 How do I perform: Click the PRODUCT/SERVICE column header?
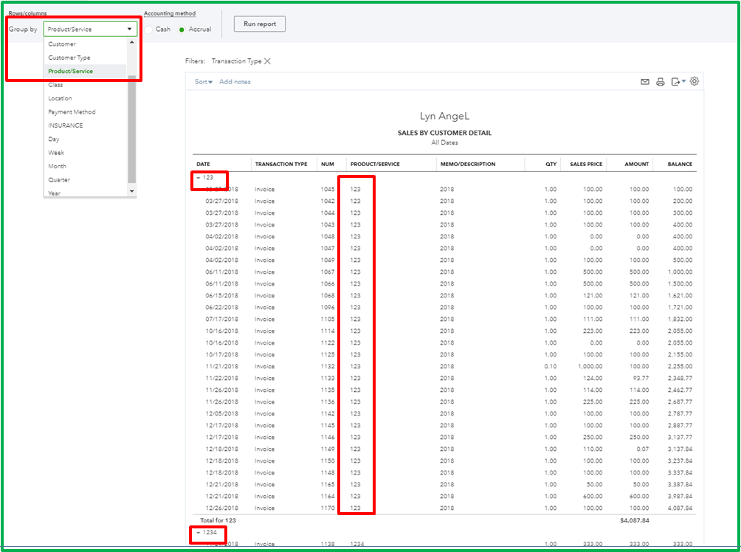(x=375, y=164)
